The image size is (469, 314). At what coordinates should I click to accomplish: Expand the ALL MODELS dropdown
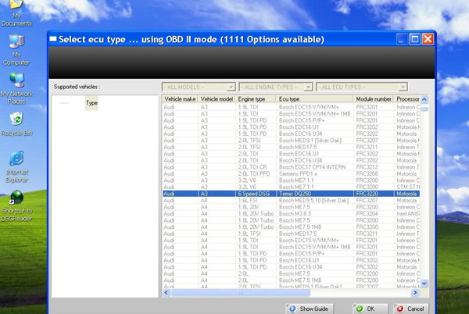pos(199,87)
